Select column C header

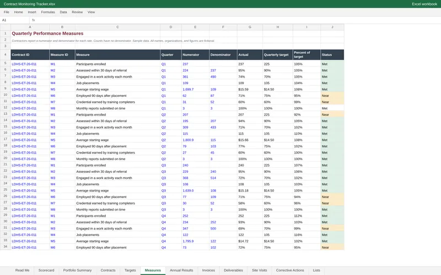tap(117, 27)
